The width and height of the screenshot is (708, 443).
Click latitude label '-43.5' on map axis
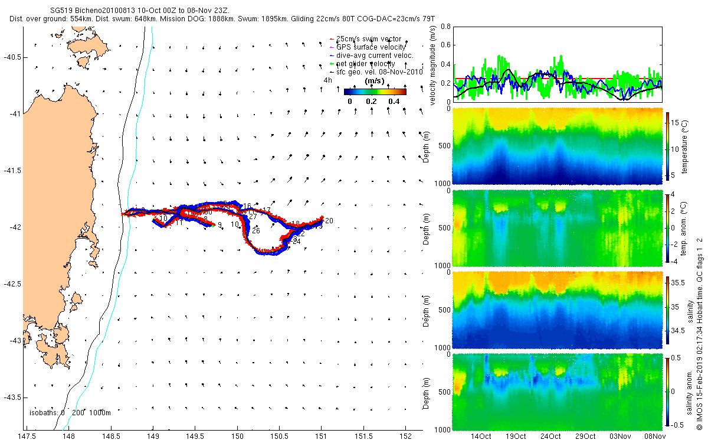pyautogui.click(x=11, y=397)
